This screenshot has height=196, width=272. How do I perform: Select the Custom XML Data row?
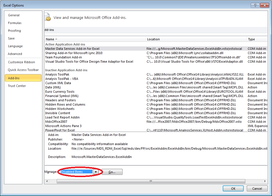[156, 83]
